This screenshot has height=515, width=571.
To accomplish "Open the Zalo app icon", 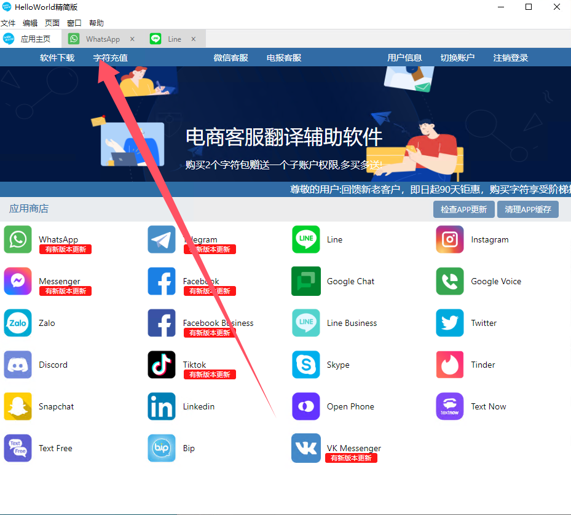I will pyautogui.click(x=17, y=323).
